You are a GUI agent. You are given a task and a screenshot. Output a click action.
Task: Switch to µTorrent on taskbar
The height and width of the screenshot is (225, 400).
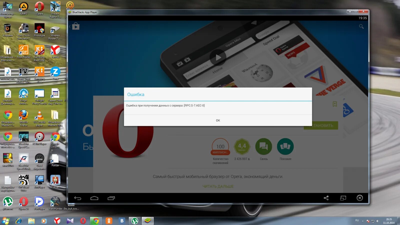tap(135, 221)
